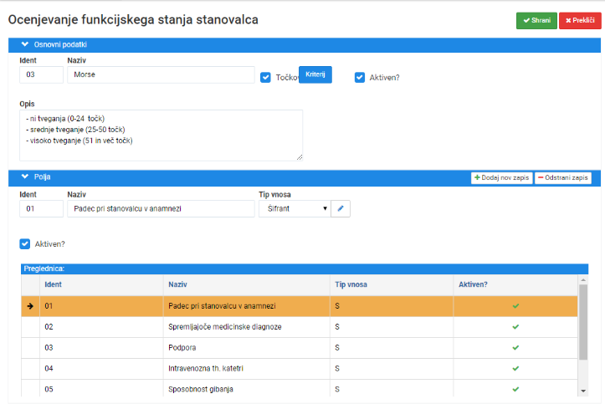605x404 pixels.
Task: Add a new record with Dodaj nov zapis
Action: tap(501, 177)
